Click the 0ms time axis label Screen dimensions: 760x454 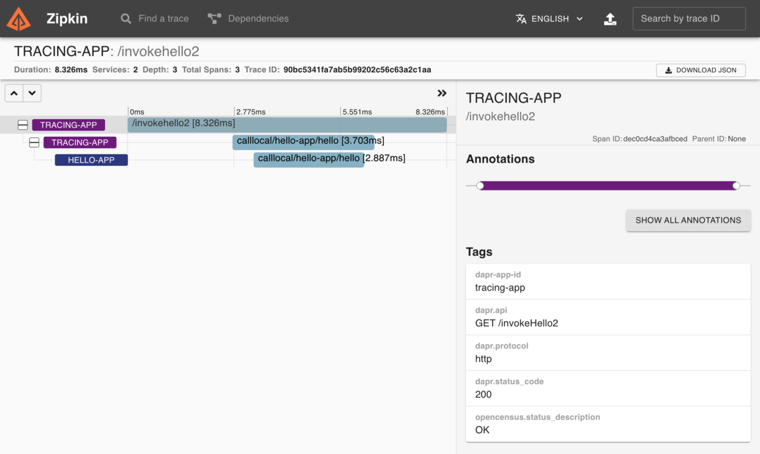pyautogui.click(x=137, y=111)
